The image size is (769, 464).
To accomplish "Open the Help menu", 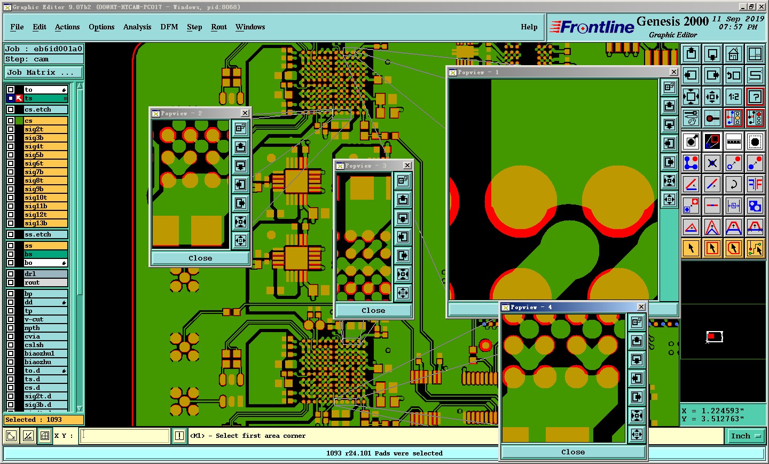I will point(529,27).
